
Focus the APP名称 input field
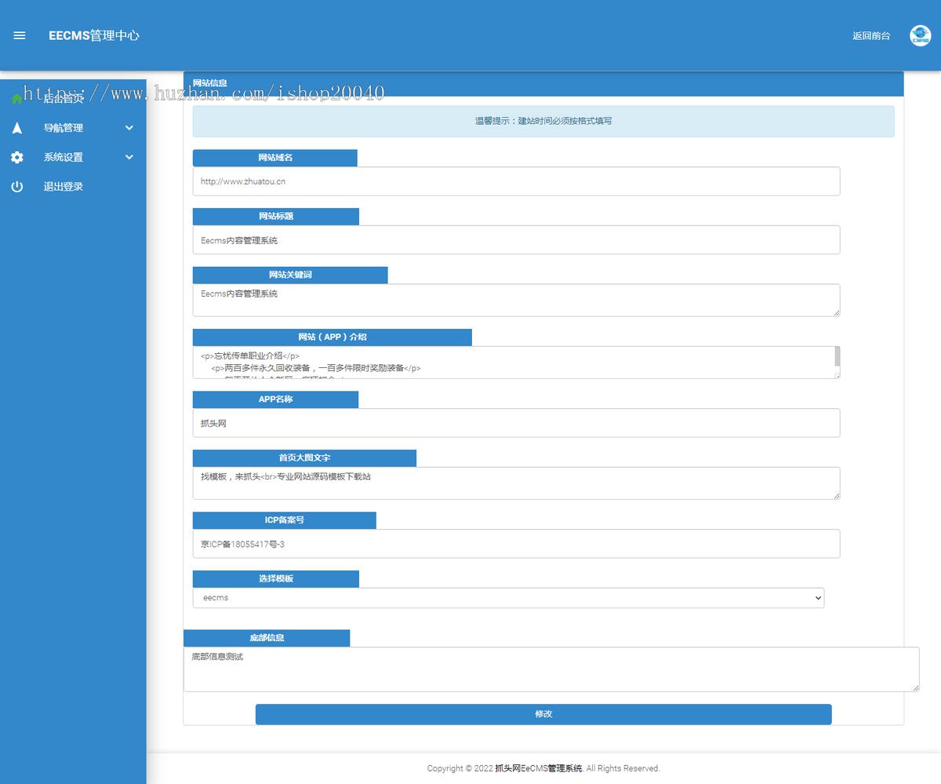516,423
